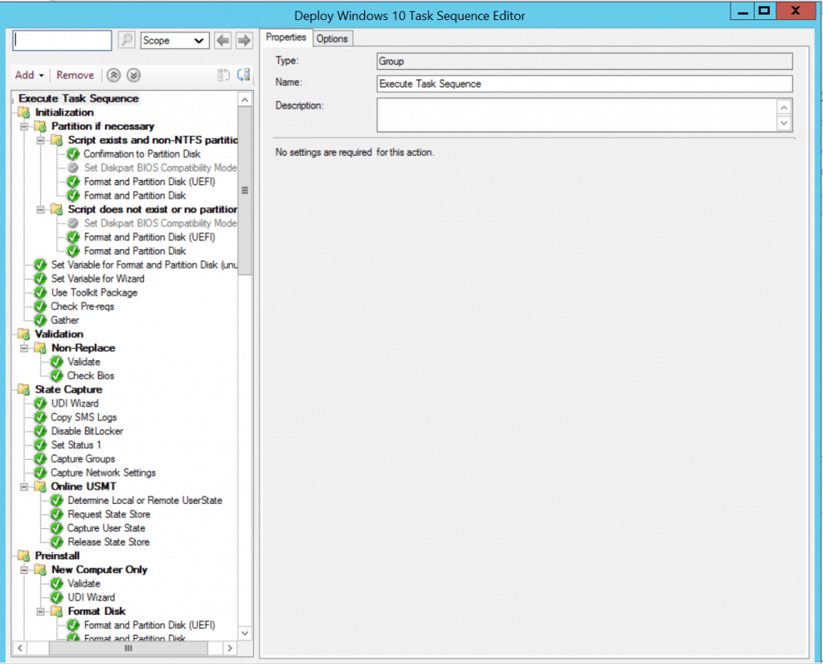Click the tree horizontal scrollbar thumb

pos(128,648)
